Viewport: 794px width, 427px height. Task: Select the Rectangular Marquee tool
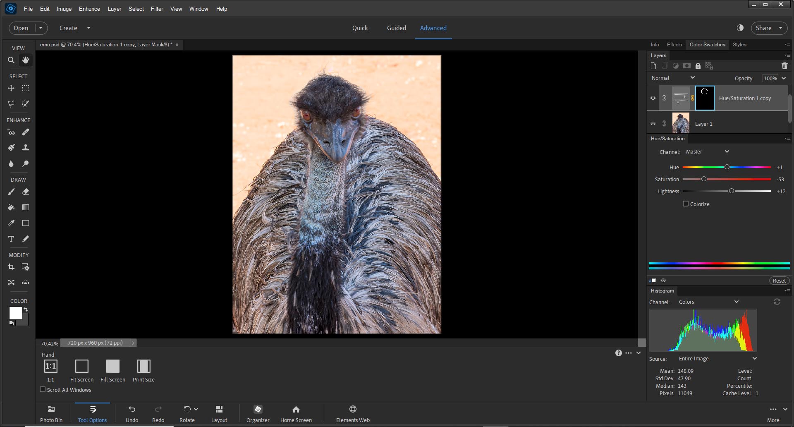click(x=26, y=89)
